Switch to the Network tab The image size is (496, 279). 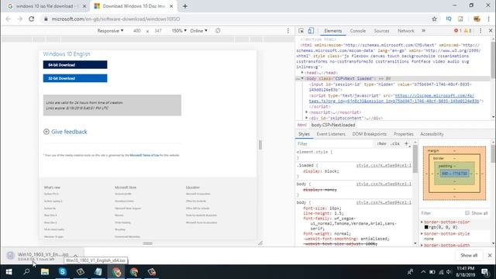click(x=406, y=31)
